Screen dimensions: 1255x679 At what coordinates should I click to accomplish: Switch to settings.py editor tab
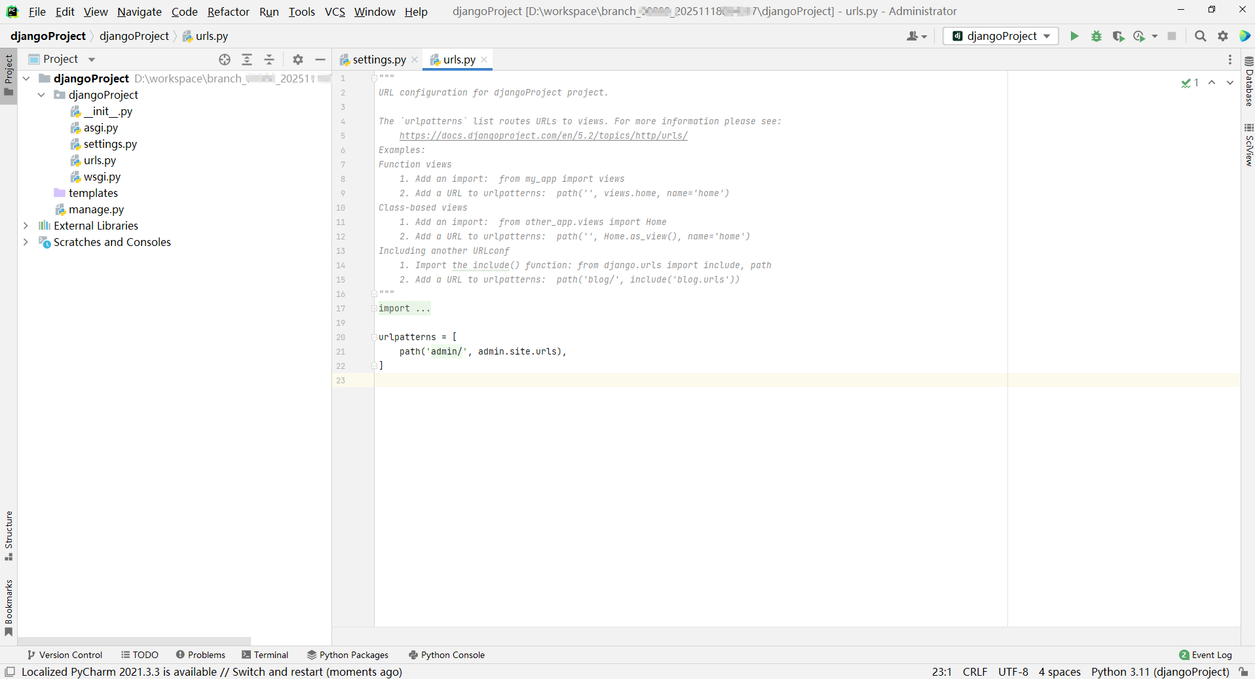(x=379, y=60)
